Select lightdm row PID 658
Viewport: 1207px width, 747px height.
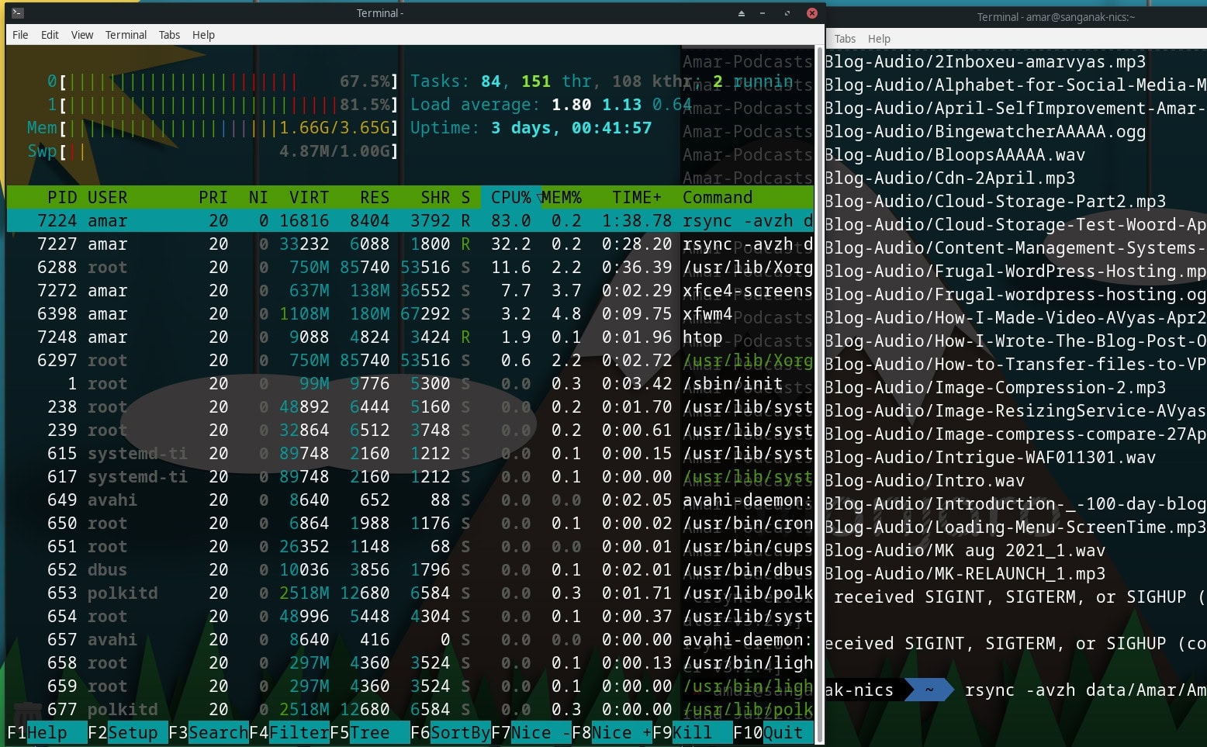[410, 662]
